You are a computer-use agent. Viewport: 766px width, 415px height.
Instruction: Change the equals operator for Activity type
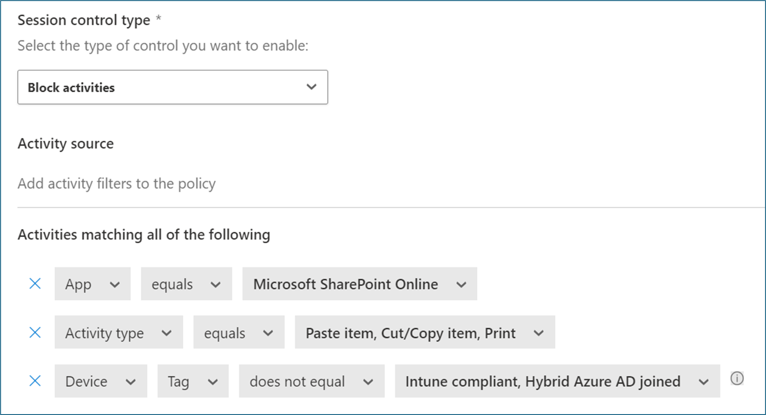pyautogui.click(x=239, y=332)
